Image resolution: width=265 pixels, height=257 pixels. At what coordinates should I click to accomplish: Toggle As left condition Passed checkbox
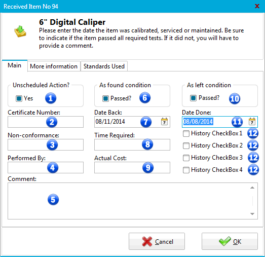point(193,98)
